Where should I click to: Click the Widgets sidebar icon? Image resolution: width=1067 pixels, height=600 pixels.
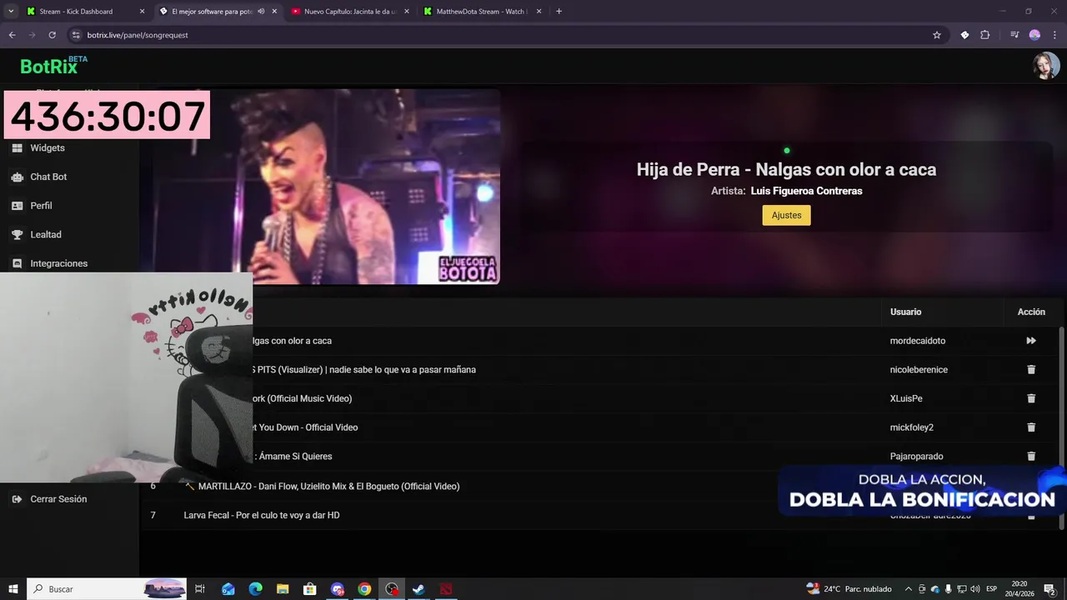coord(17,147)
